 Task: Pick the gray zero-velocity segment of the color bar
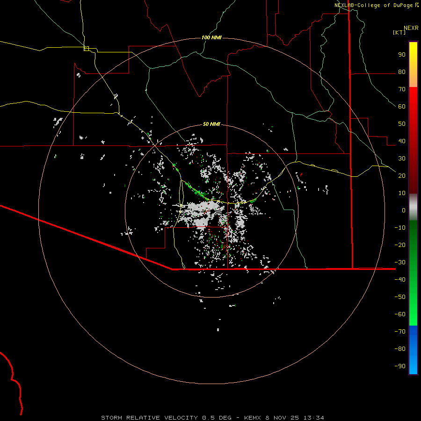tap(413, 207)
